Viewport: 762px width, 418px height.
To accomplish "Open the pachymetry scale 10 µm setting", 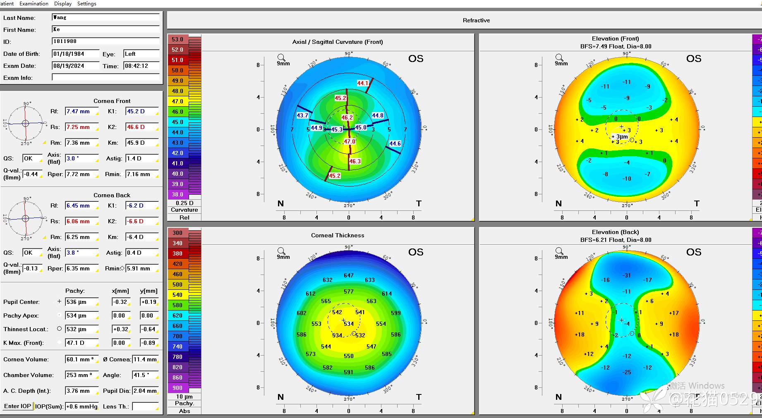I will point(184,397).
